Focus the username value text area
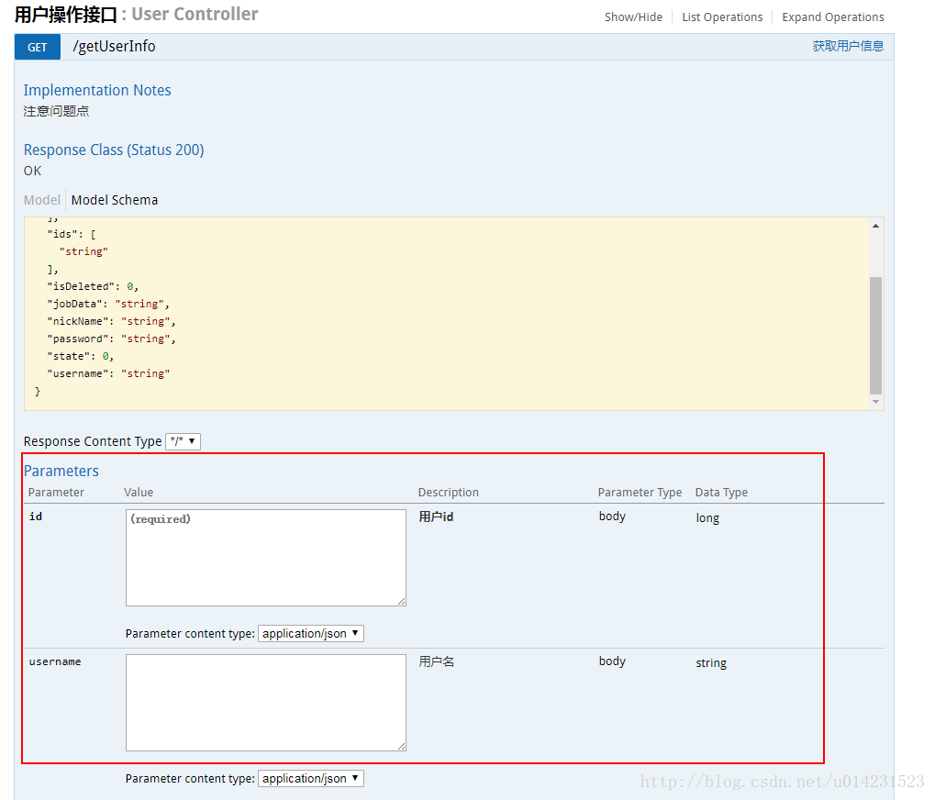This screenshot has height=800, width=935. tap(265, 703)
